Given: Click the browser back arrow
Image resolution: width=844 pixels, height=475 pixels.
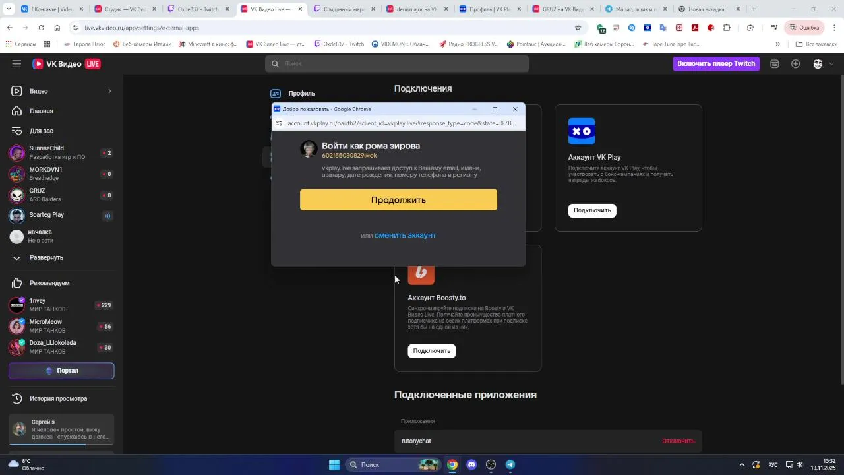Looking at the screenshot, I should coord(9,28).
